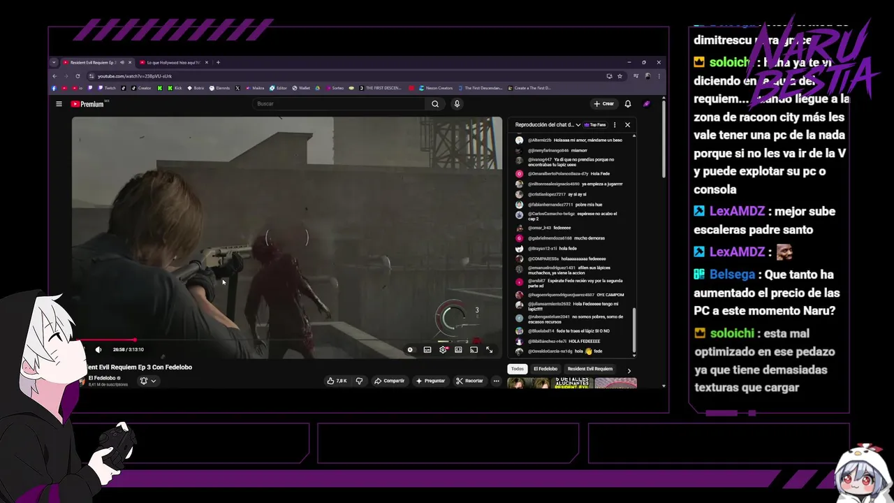894x503 pixels.
Task: Cast the video to a device
Action: (x=474, y=349)
